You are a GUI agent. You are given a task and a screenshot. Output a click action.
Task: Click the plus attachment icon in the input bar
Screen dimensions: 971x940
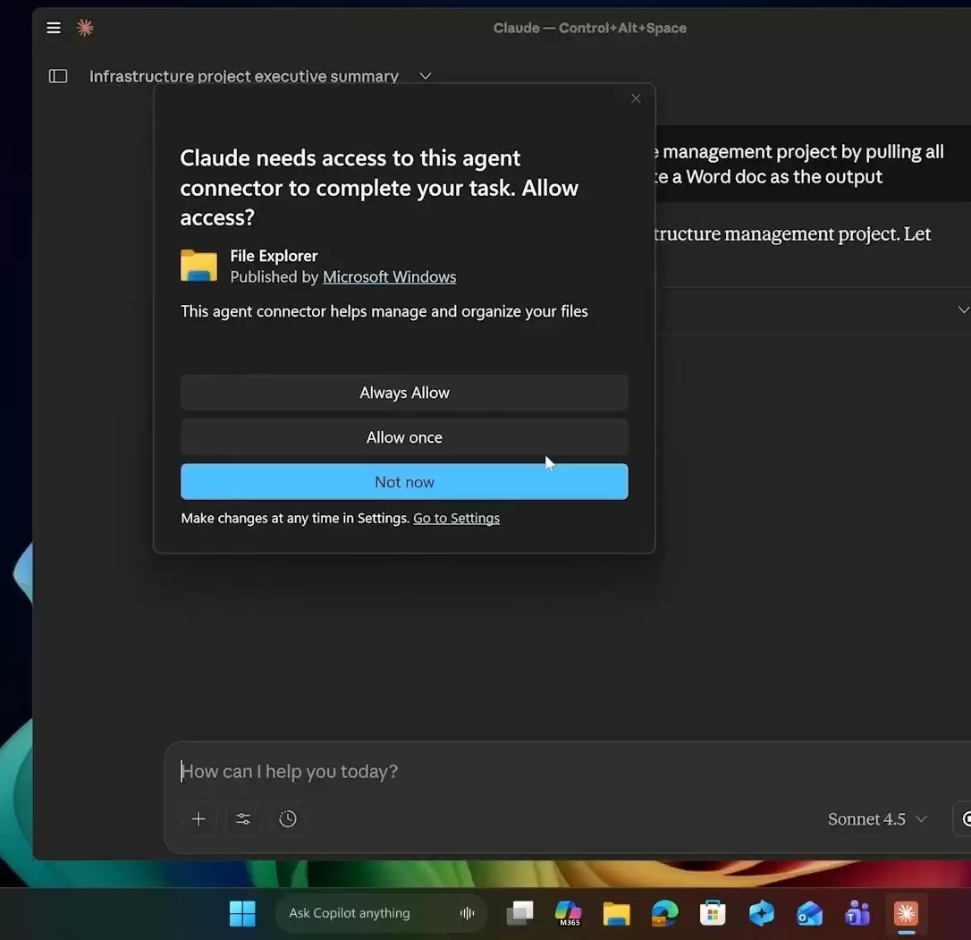click(198, 818)
